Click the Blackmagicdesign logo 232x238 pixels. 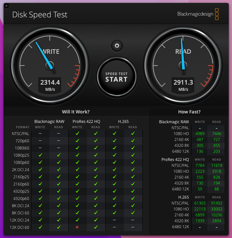point(198,14)
